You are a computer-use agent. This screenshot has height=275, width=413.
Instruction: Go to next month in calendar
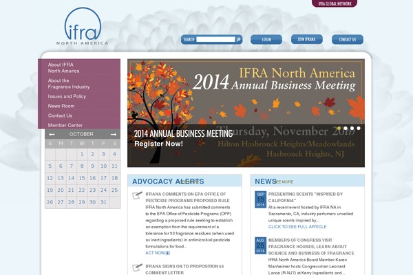click(114, 135)
